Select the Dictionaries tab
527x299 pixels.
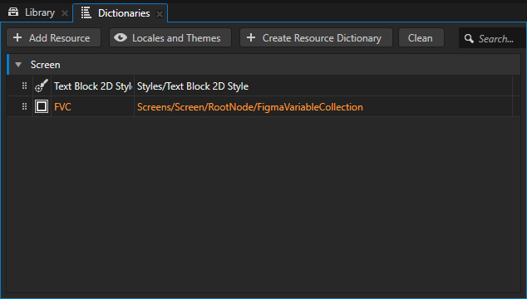point(120,13)
